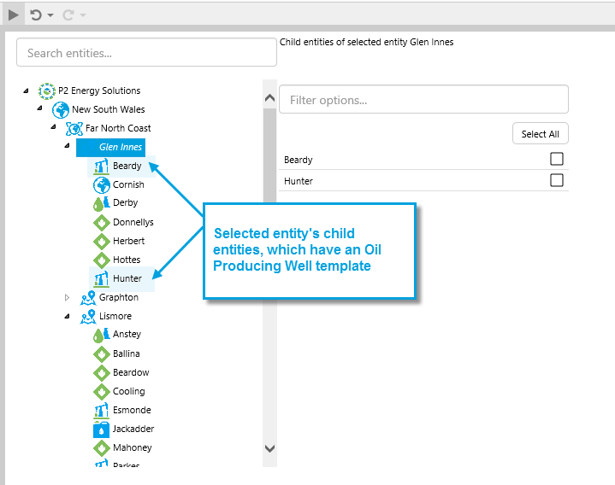Select the Graphton tree entry label

(118, 297)
